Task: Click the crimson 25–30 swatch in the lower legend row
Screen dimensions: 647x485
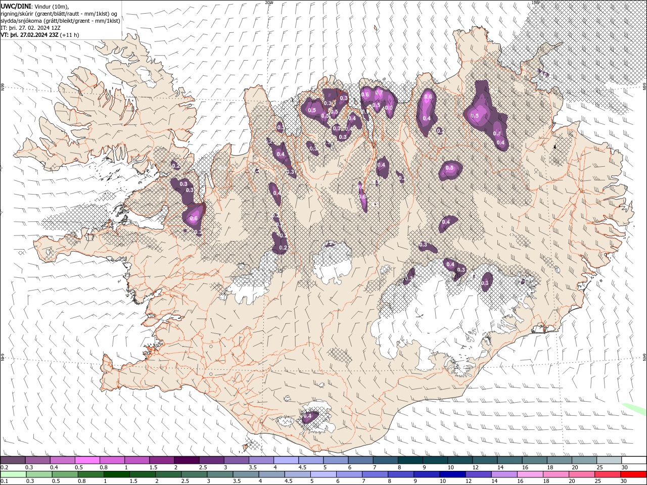Action: (x=608, y=474)
